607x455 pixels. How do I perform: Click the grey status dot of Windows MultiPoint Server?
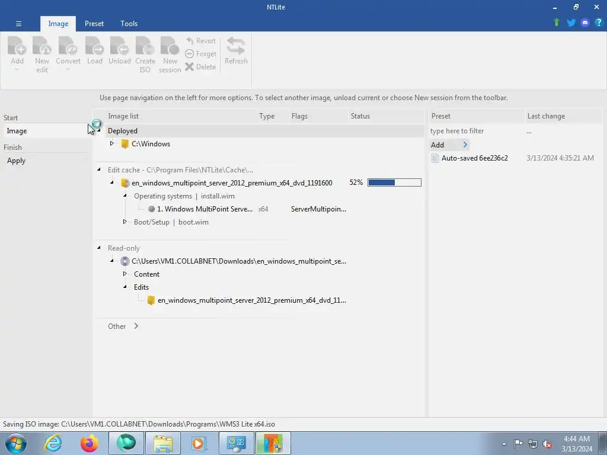152,209
